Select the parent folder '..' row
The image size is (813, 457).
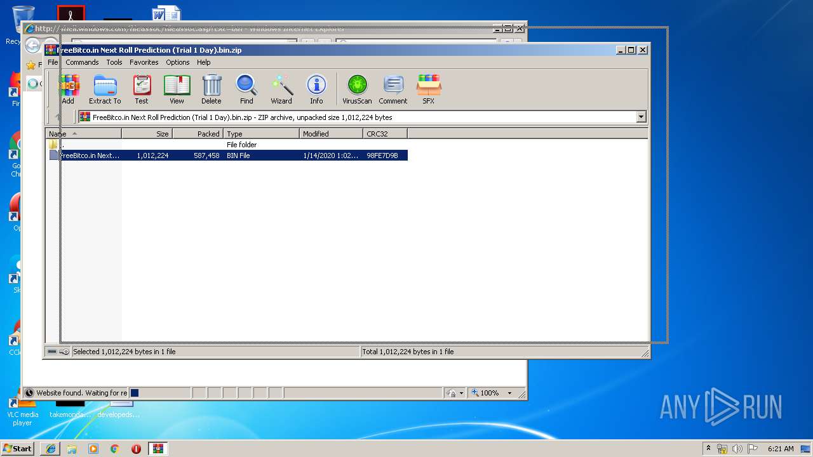(227, 145)
